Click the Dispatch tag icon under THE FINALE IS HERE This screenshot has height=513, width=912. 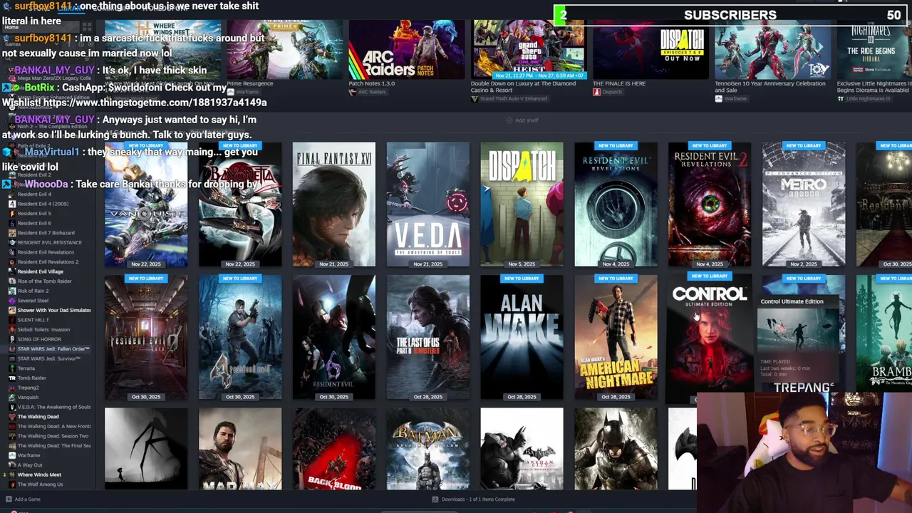[596, 92]
